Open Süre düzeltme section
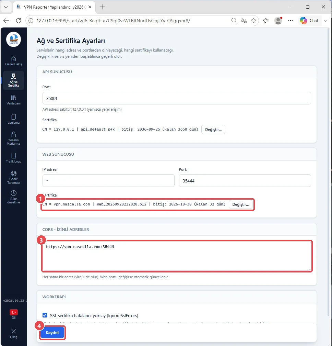This screenshot has height=346, width=332. [13, 197]
